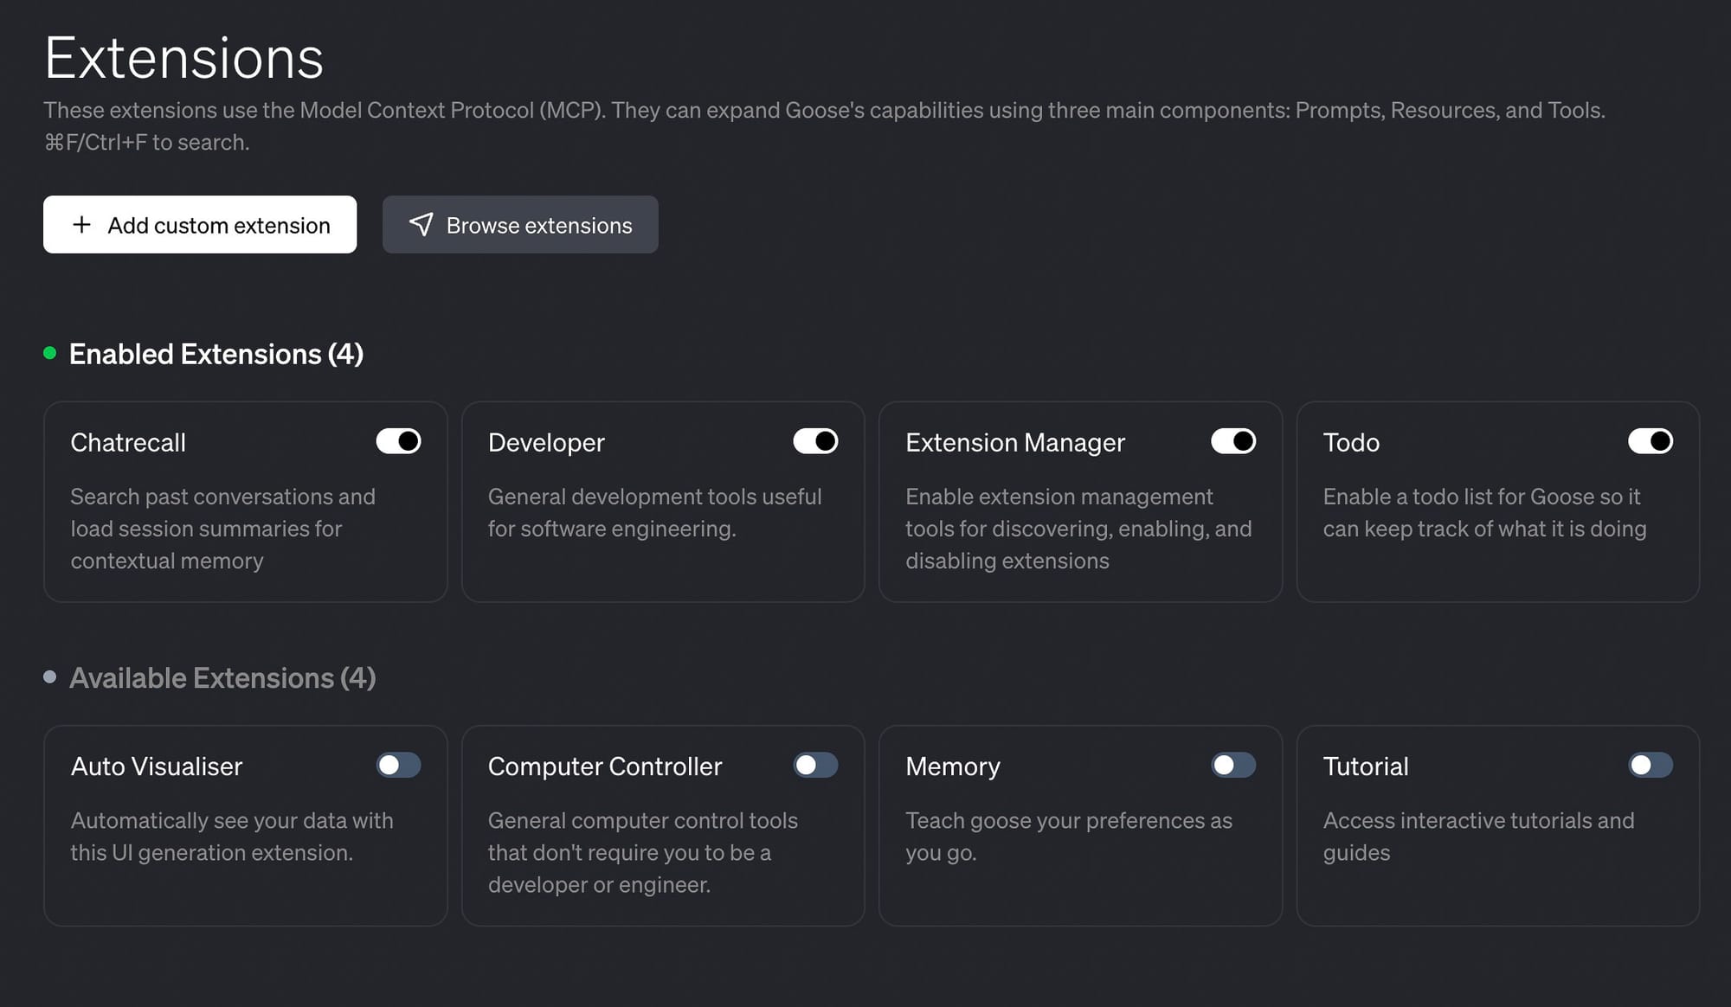Select the Extension Manager card description
Image resolution: width=1731 pixels, height=1007 pixels.
point(1078,529)
